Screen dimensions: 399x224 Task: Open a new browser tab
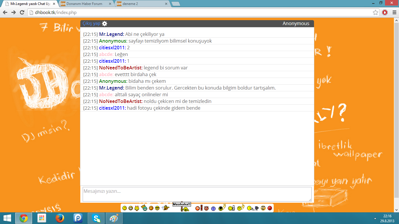176,4
